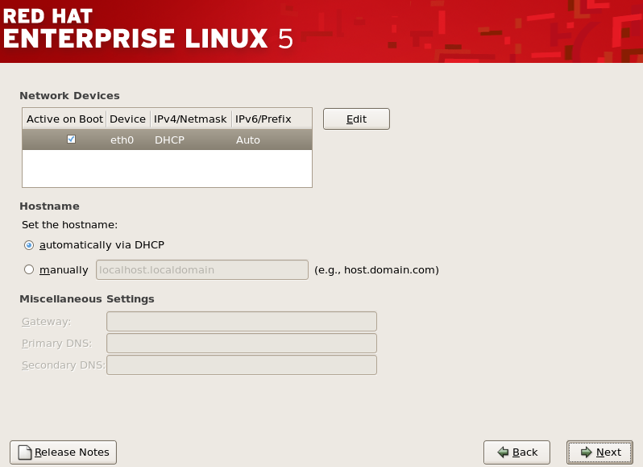643x467 pixels.
Task: Click the Release Notes document icon
Action: tap(25, 452)
